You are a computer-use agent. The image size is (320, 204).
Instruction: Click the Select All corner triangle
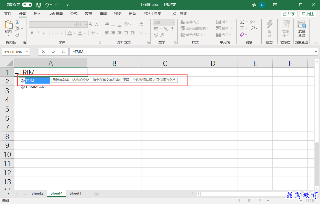(x=10, y=63)
